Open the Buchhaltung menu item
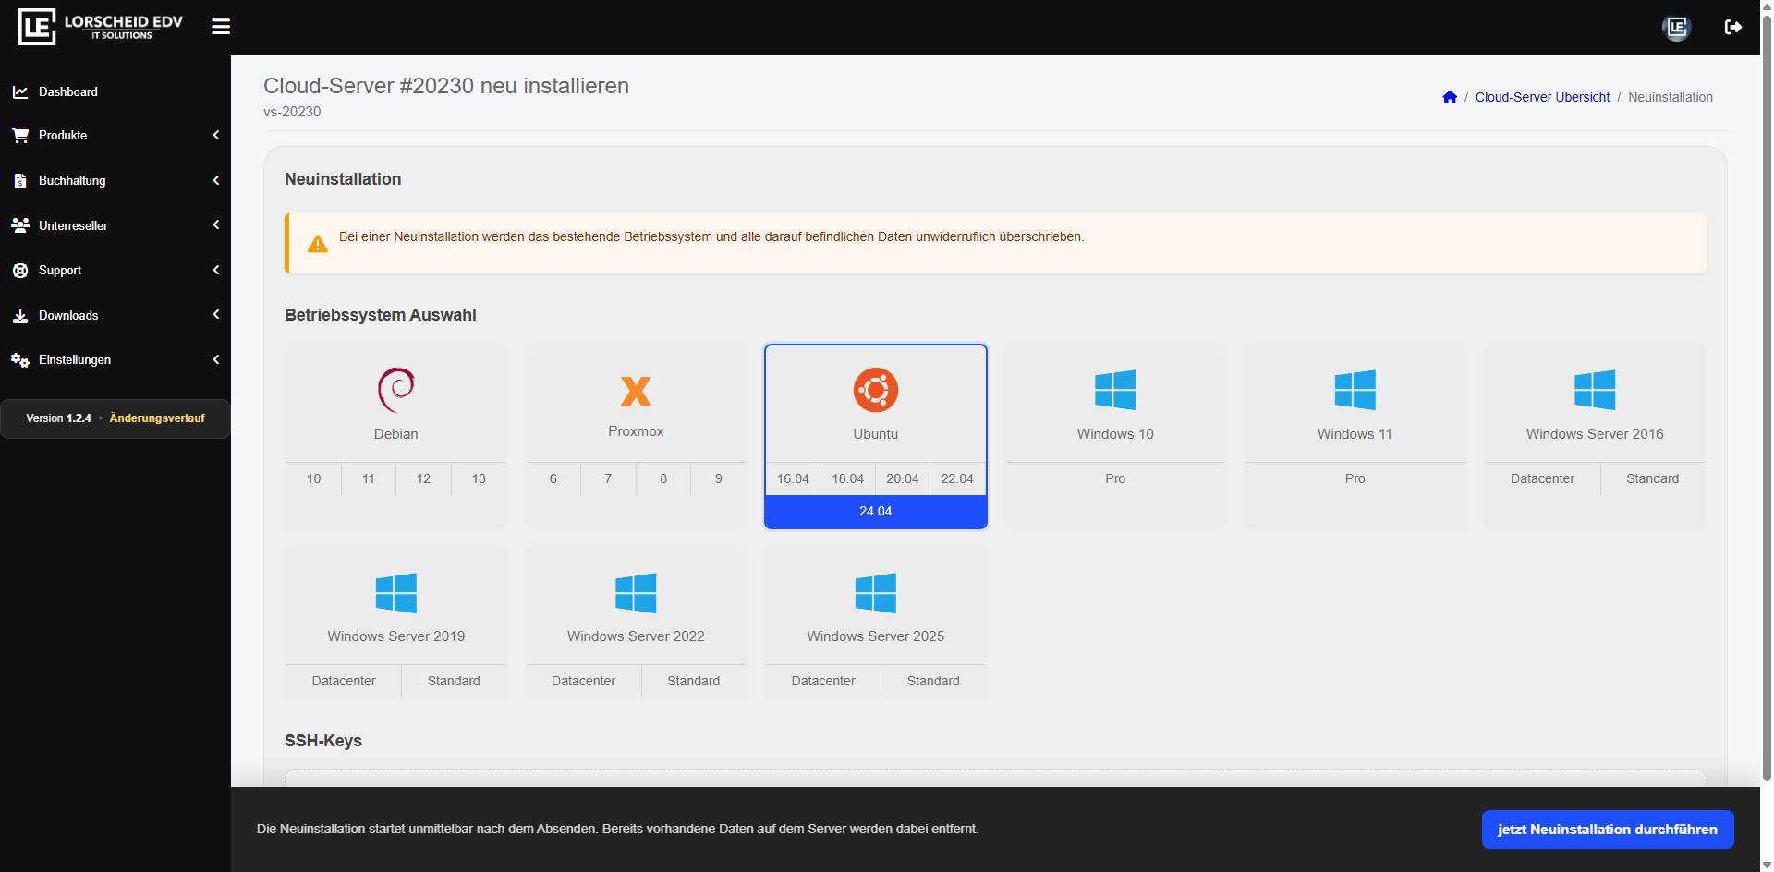1774x872 pixels. coord(115,180)
